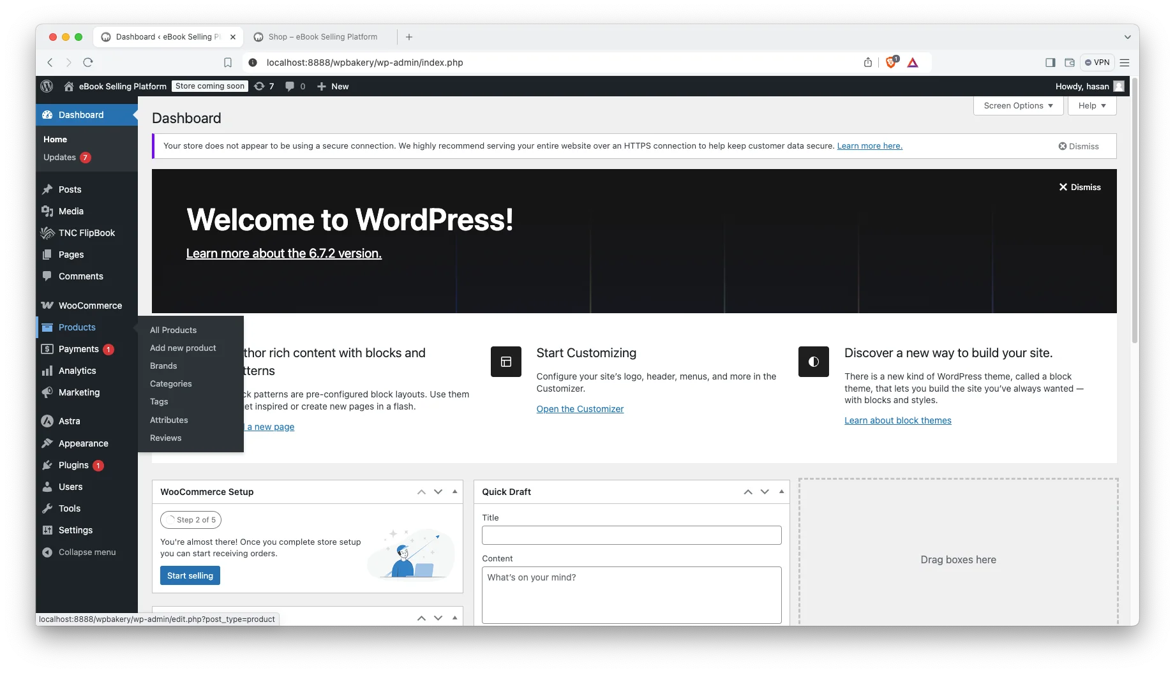The image size is (1175, 673).
Task: Open the Customizer link
Action: point(580,409)
